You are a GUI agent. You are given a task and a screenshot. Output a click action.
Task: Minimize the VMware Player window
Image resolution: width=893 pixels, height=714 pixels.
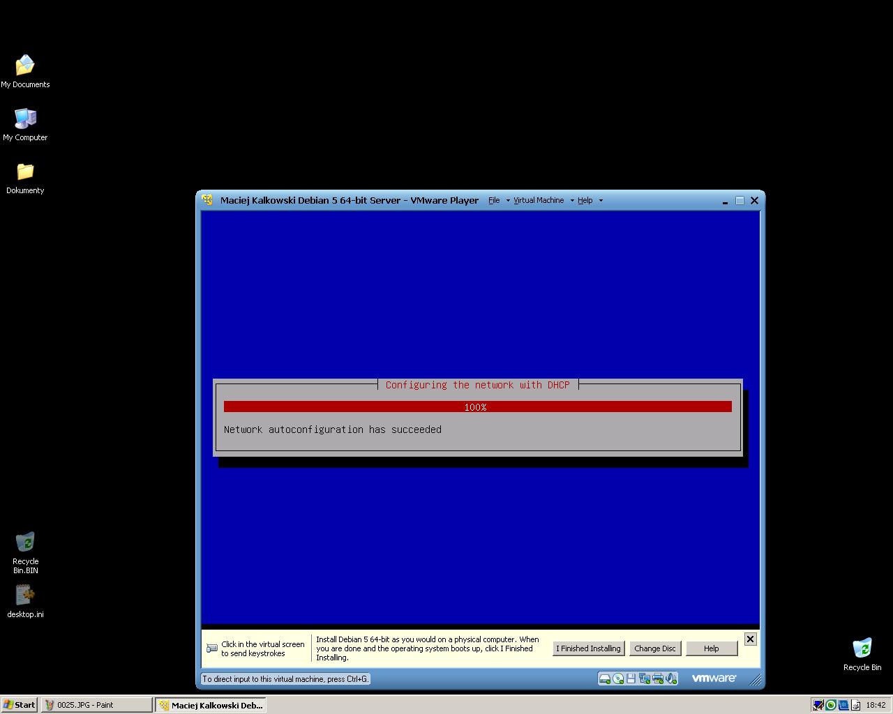[x=725, y=201]
